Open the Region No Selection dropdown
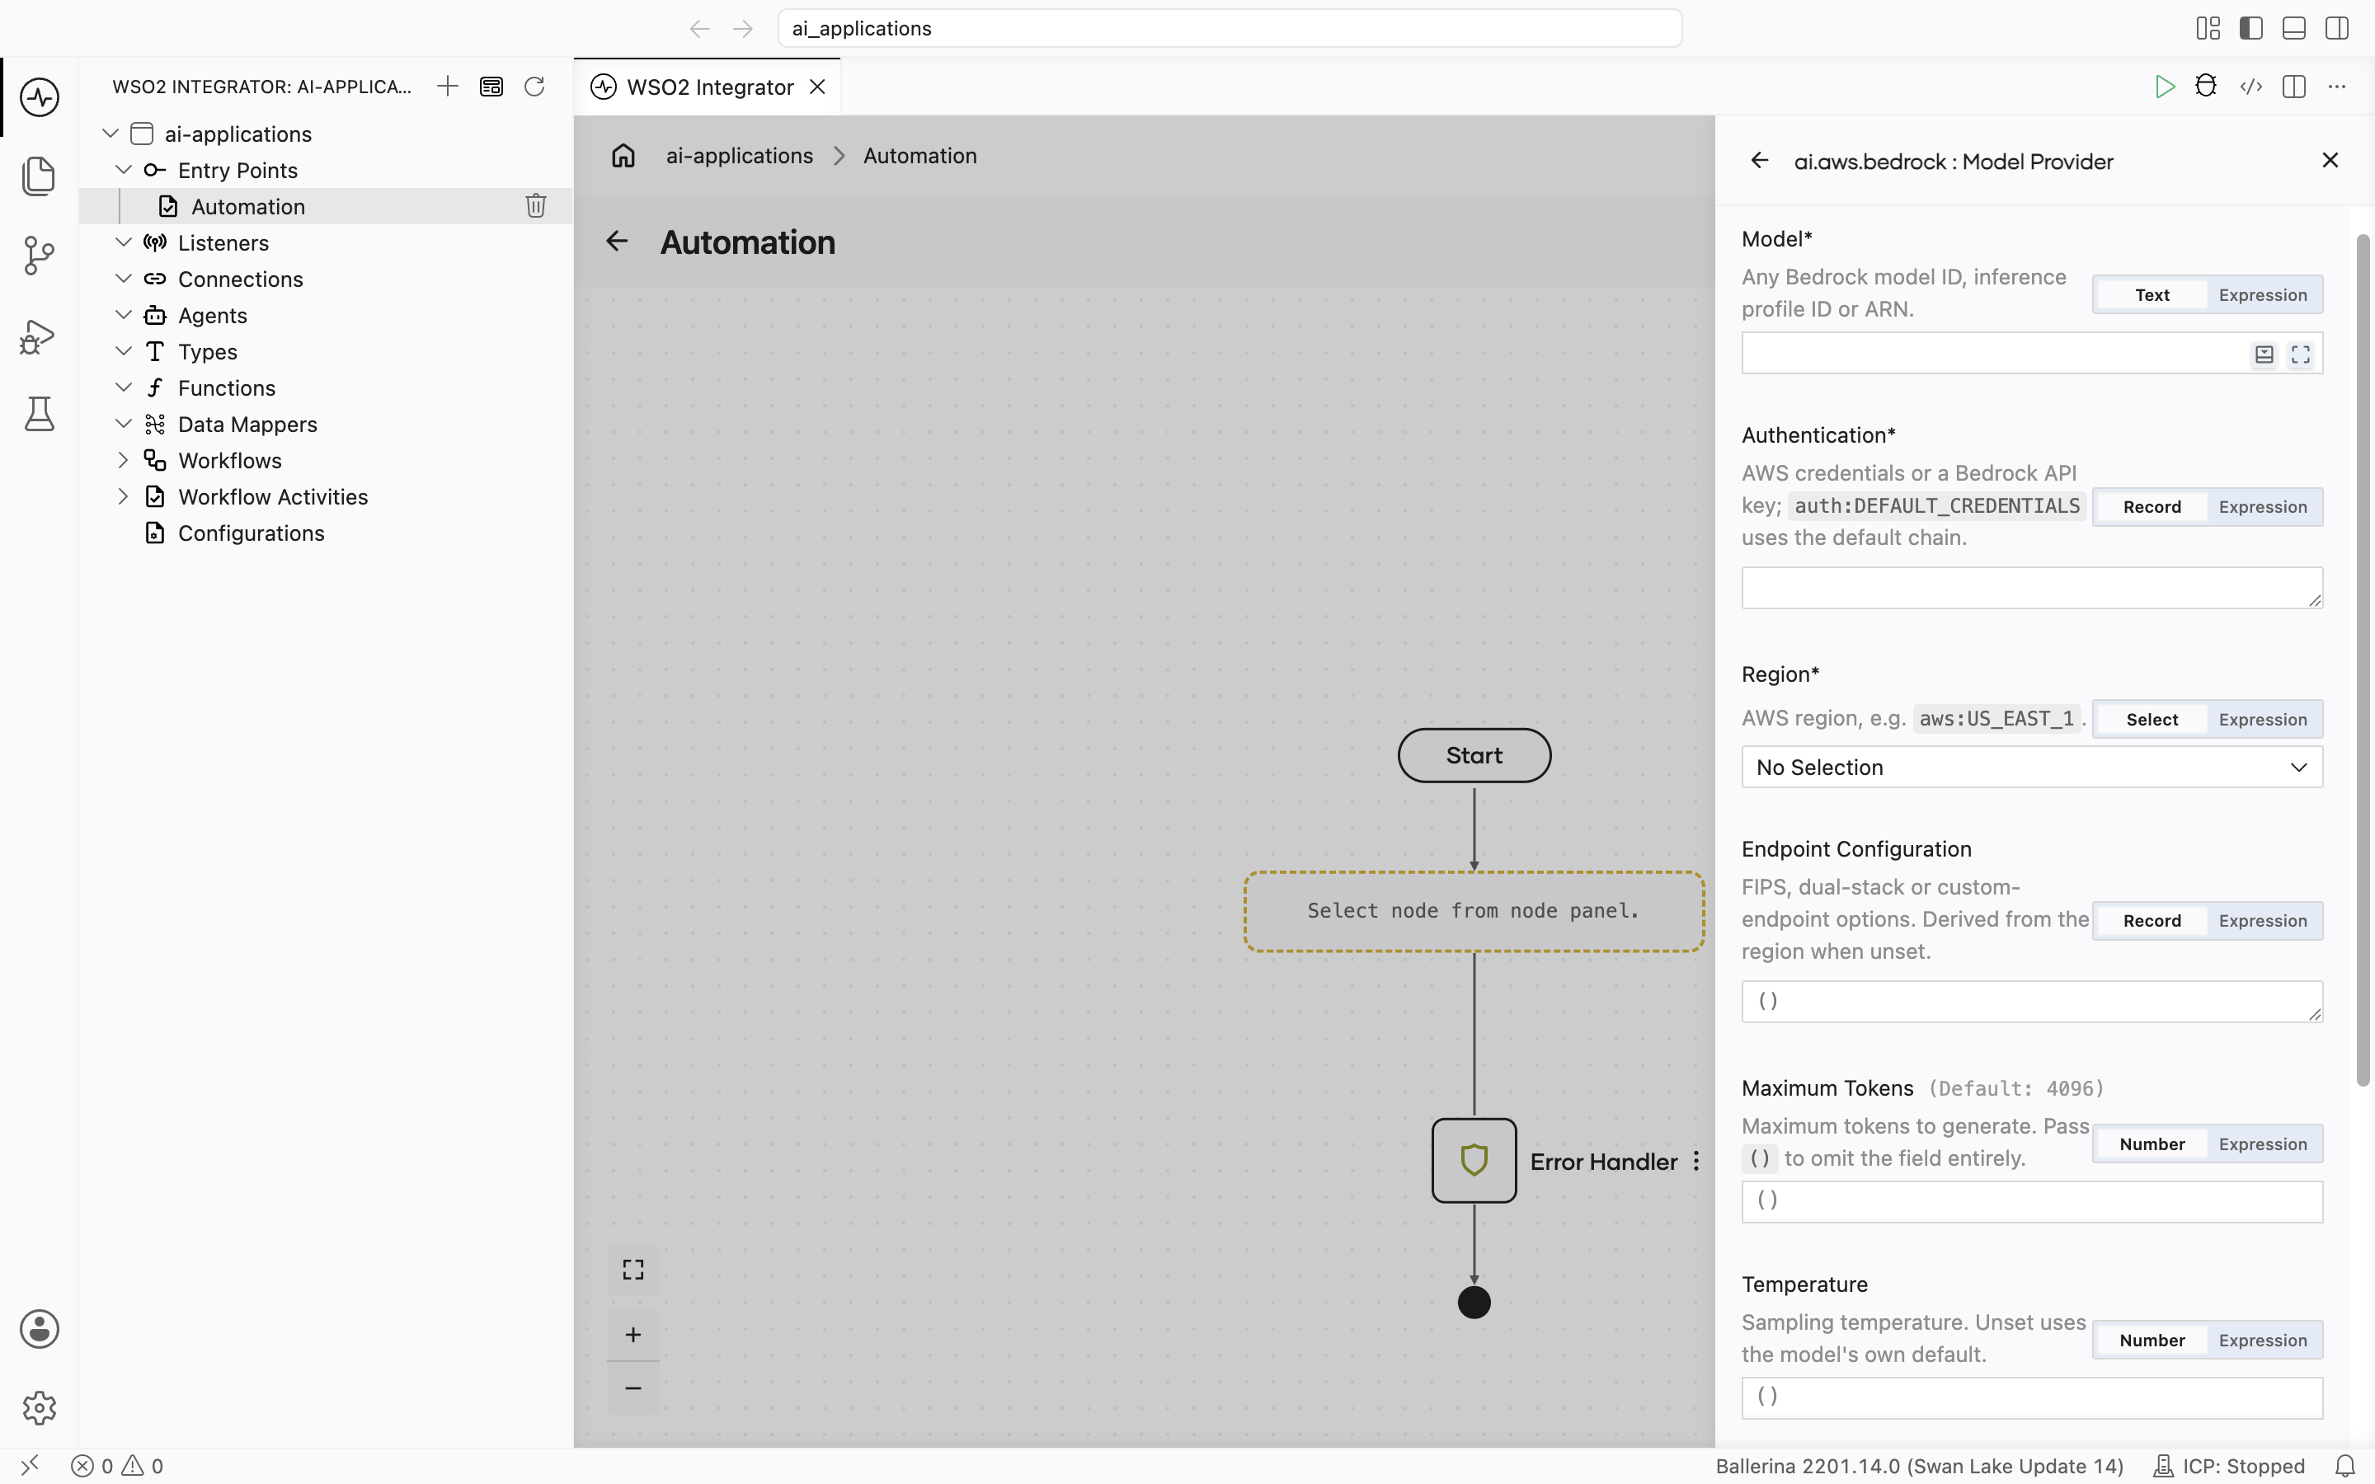Screen dimensions: 2375x1484 click(2031, 767)
